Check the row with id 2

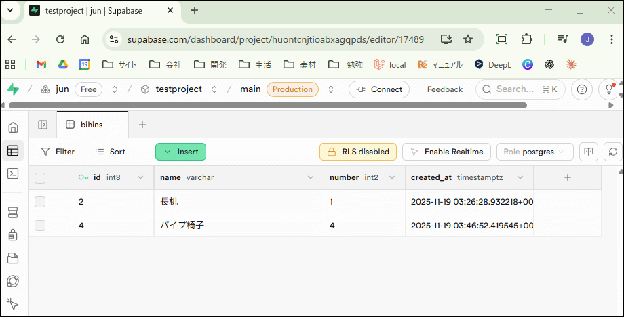tap(40, 202)
